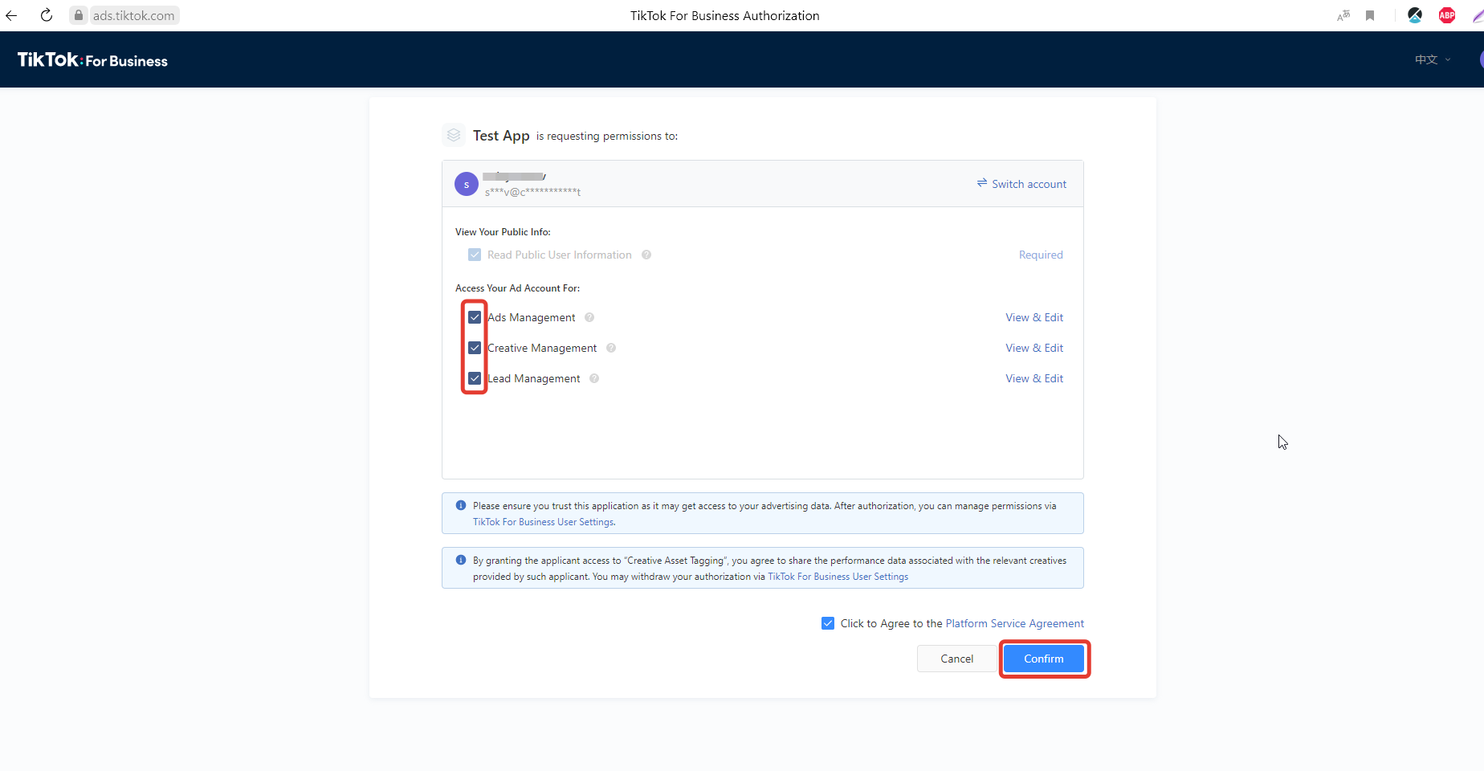The image size is (1484, 771).
Task: Click the swap arrows icon before Switch account
Action: tap(982, 183)
